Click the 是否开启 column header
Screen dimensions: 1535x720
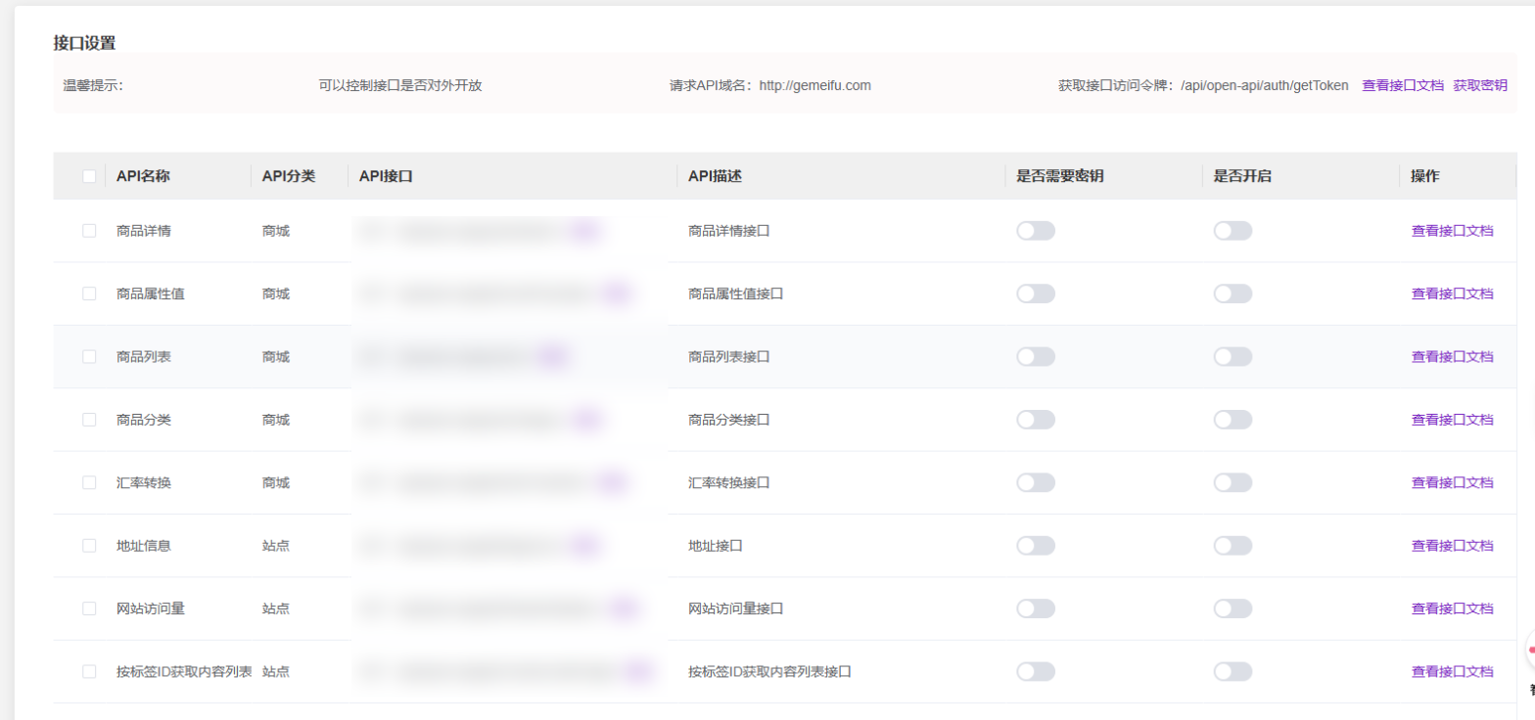(1241, 176)
